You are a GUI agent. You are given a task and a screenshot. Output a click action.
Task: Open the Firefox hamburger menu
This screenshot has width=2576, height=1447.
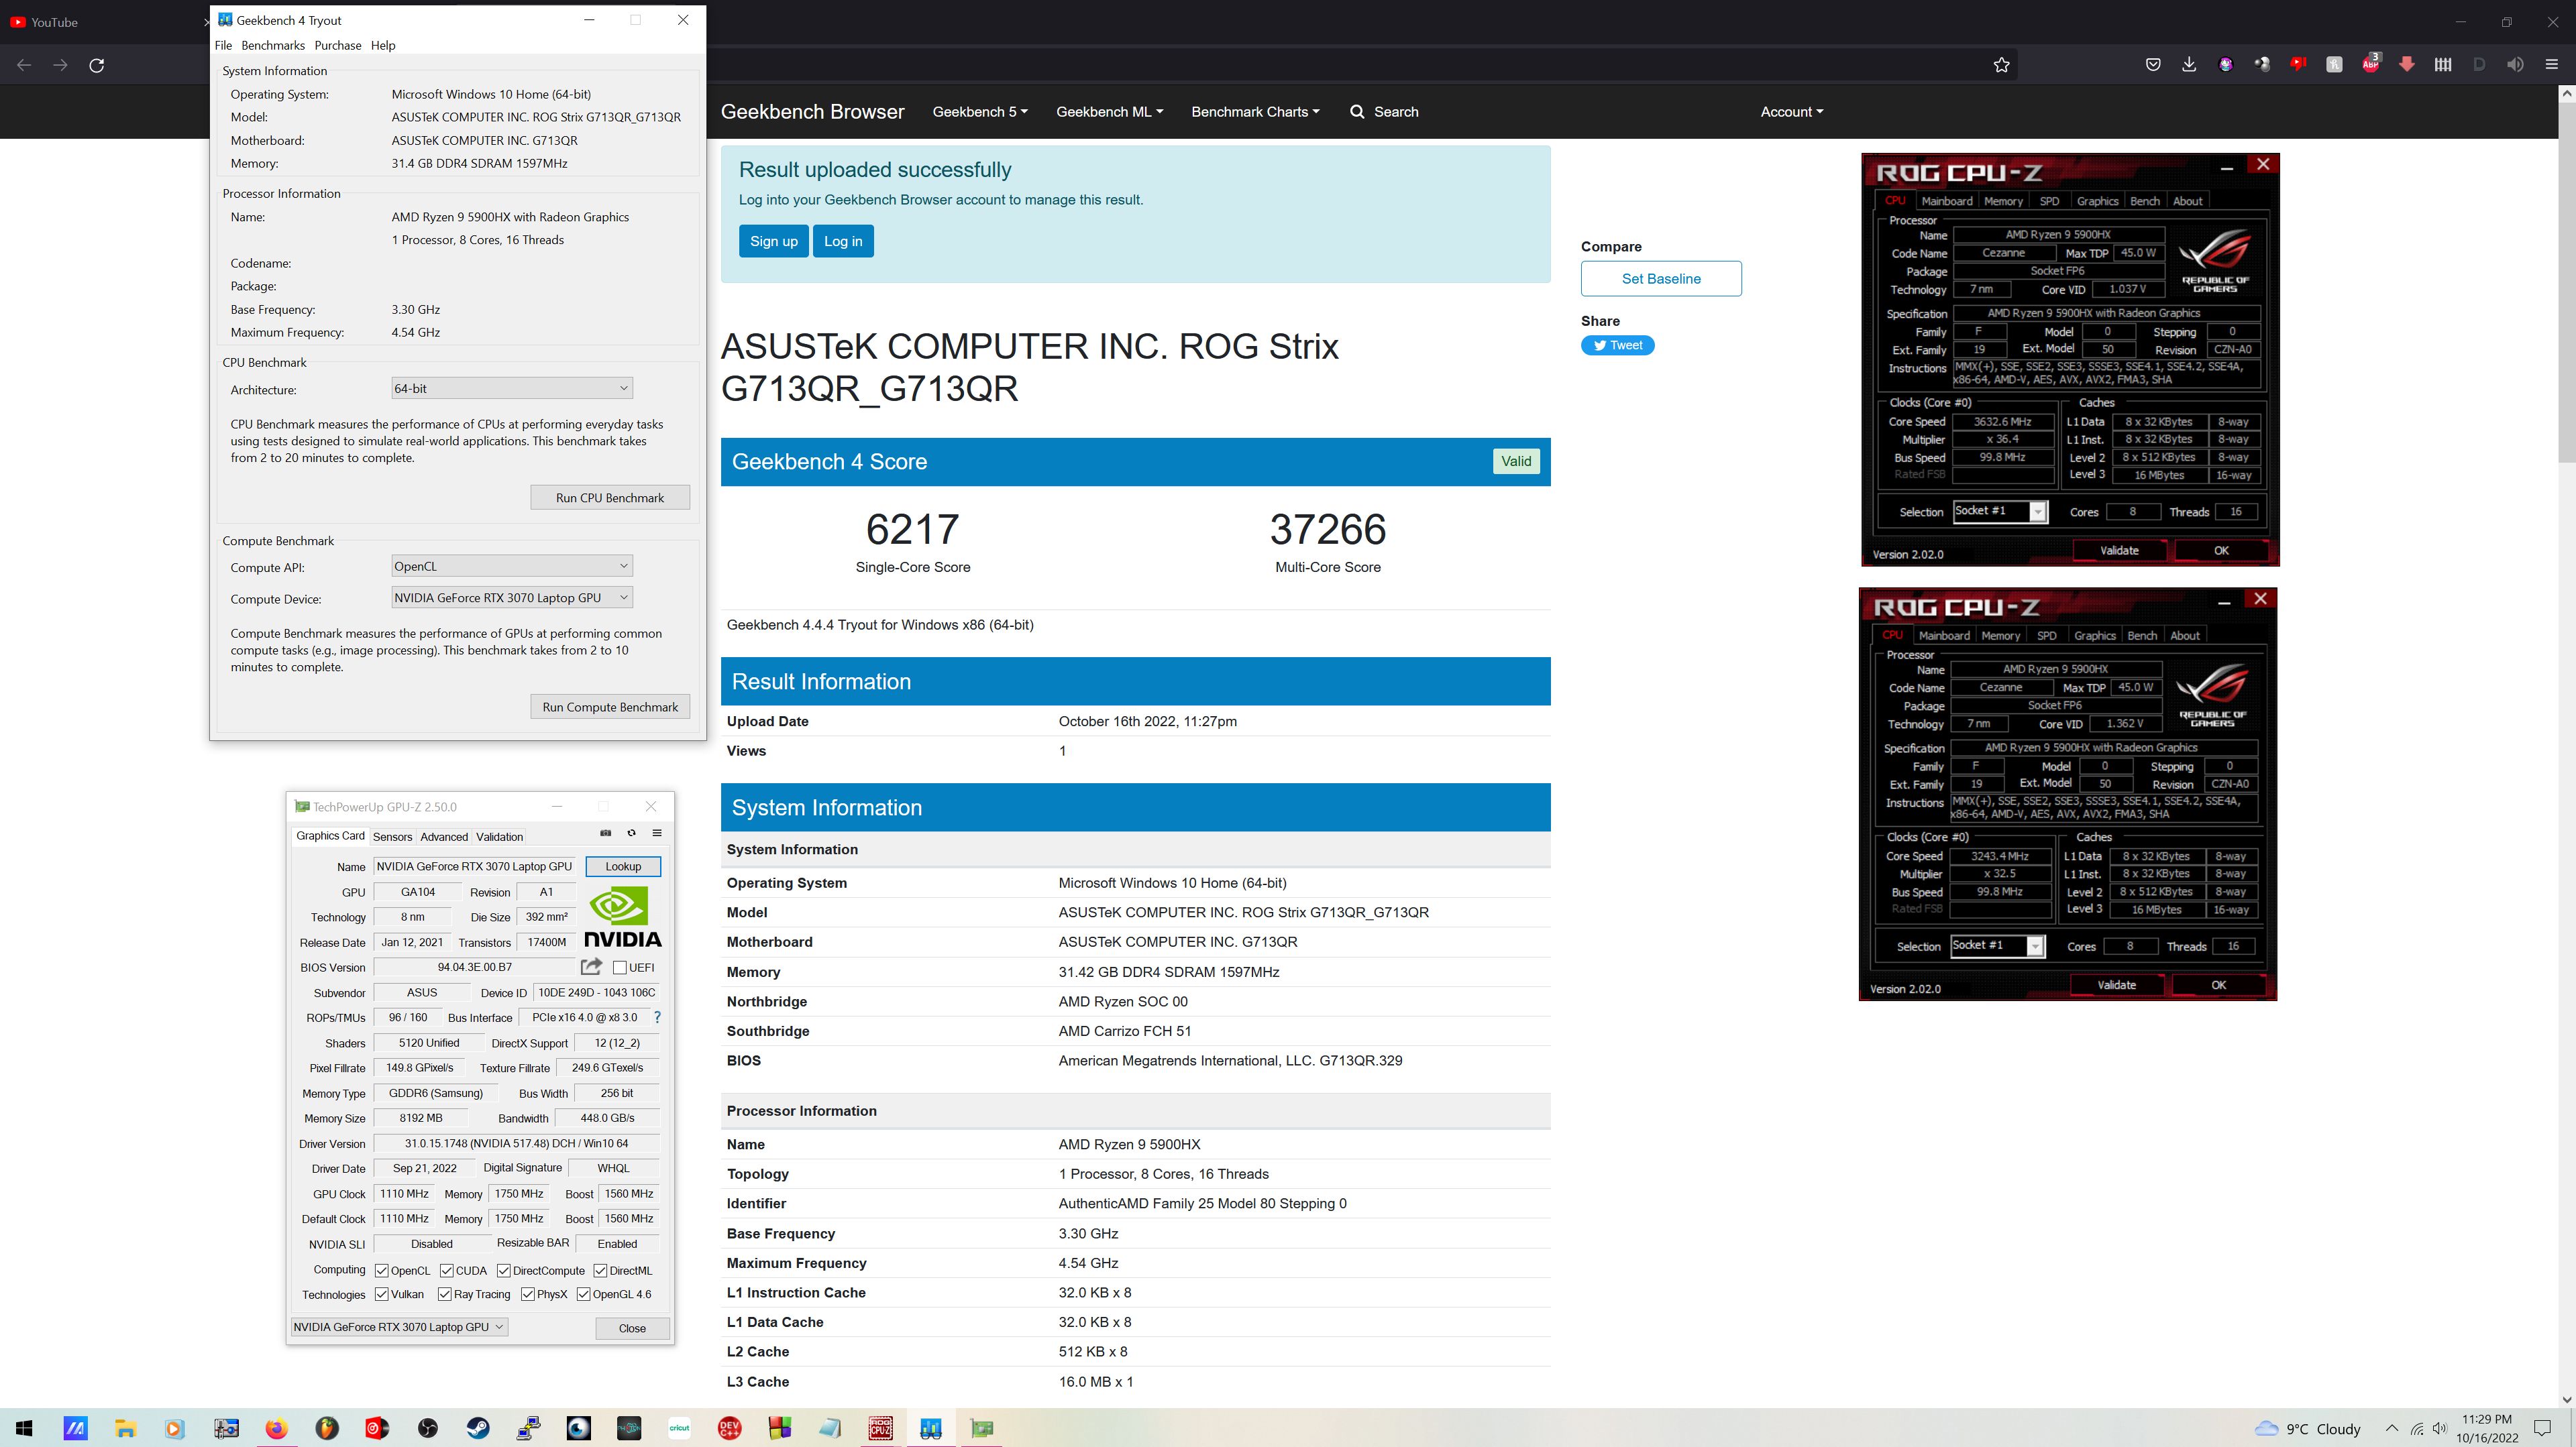(x=2551, y=65)
